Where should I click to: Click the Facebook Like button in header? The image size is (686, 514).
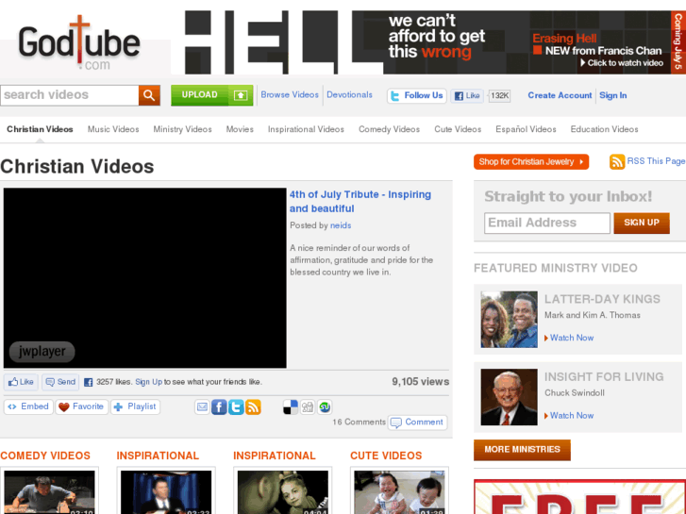(467, 96)
